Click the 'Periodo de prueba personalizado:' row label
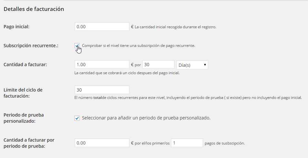This screenshot has height=158, width=308. click(x=23, y=118)
